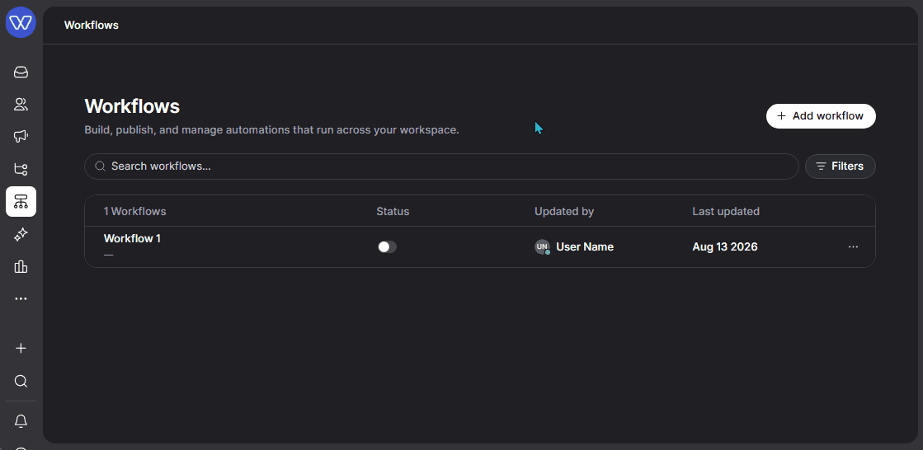Viewport: 923px width, 450px height.
Task: Click the plus icon in sidebar
Action: point(21,349)
